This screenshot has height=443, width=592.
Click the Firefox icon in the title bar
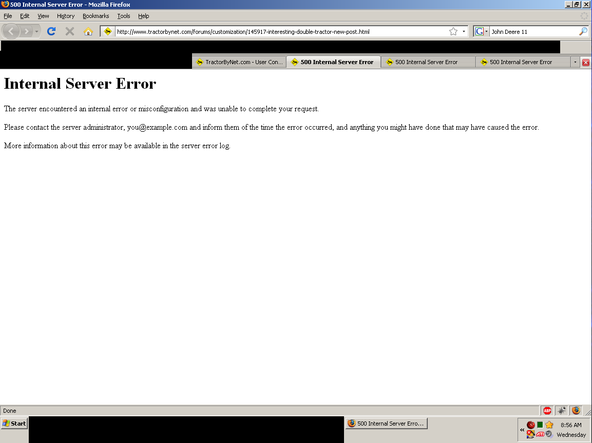(x=5, y=5)
